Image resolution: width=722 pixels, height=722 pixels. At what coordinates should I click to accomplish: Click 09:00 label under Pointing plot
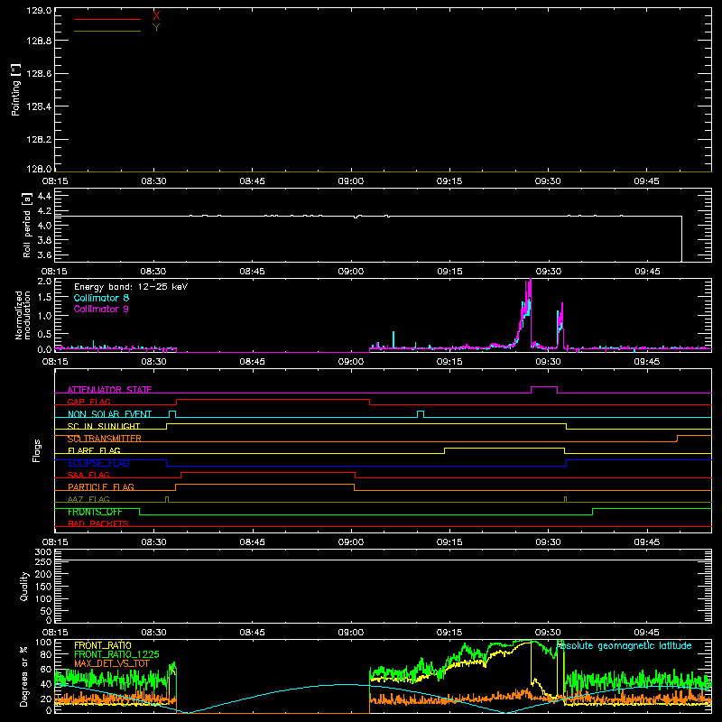(x=351, y=181)
